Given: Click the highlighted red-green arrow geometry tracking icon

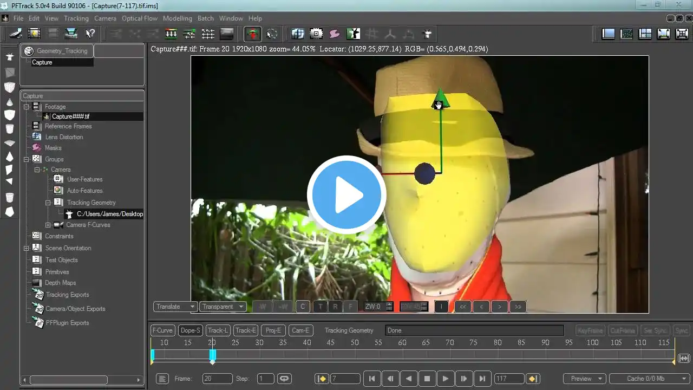Looking at the screenshot, I should click(252, 34).
